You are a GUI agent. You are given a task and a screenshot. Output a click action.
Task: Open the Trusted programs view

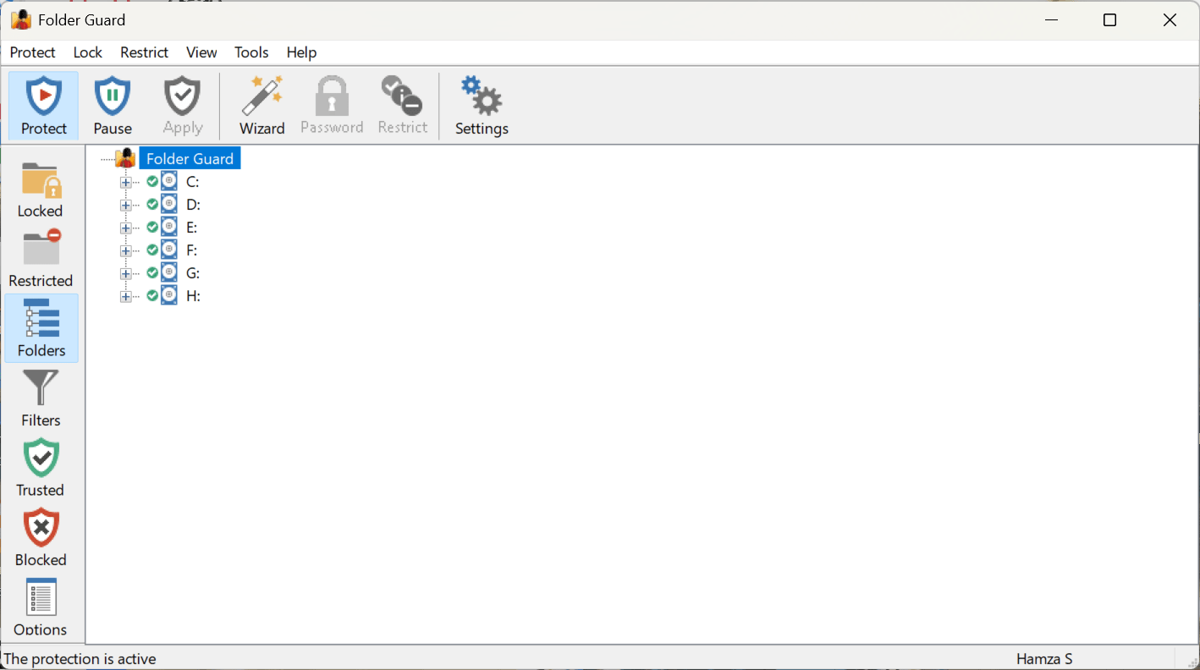[x=41, y=468]
